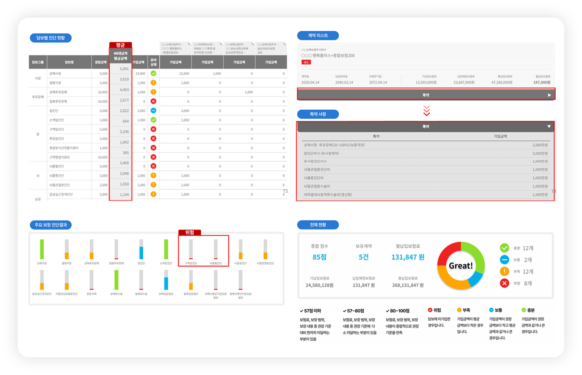Click blue minus status icon for 암진단

click(x=153, y=111)
